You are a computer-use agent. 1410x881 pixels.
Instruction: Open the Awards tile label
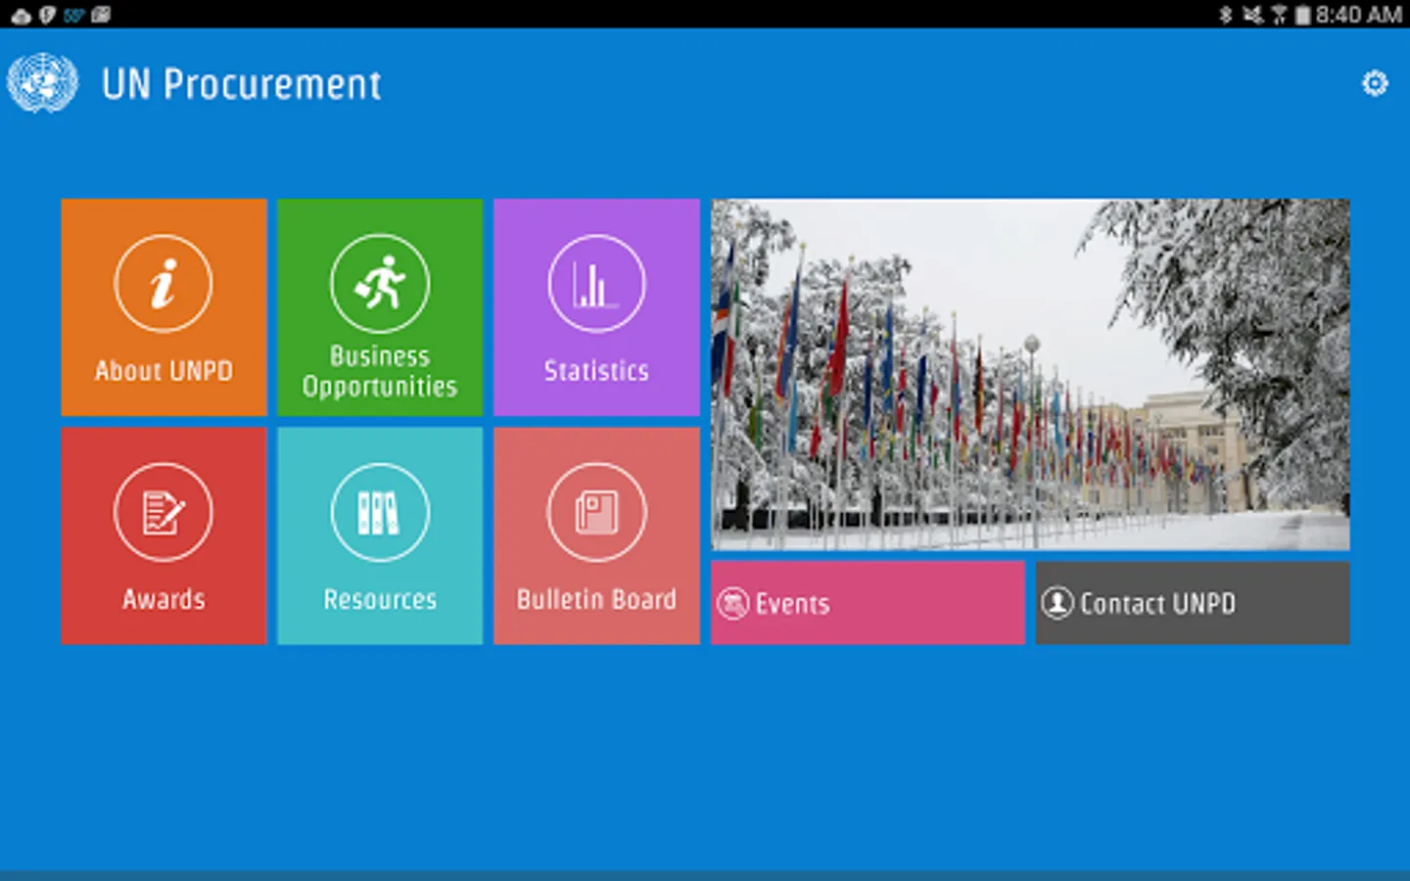[164, 599]
